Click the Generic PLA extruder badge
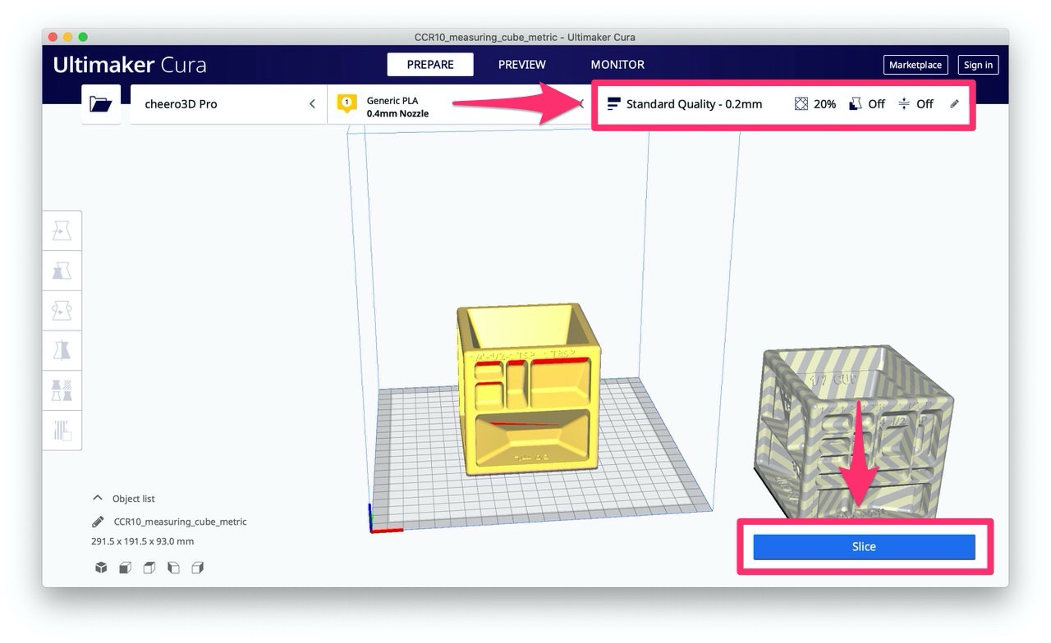Screen dimensions: 1051x643 point(347,104)
